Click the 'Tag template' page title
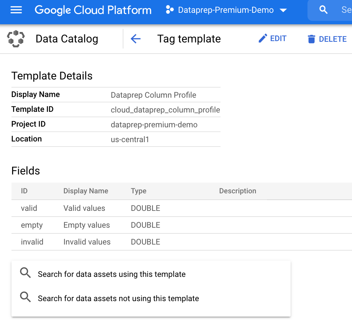Image resolution: width=352 pixels, height=322 pixels. (x=189, y=39)
